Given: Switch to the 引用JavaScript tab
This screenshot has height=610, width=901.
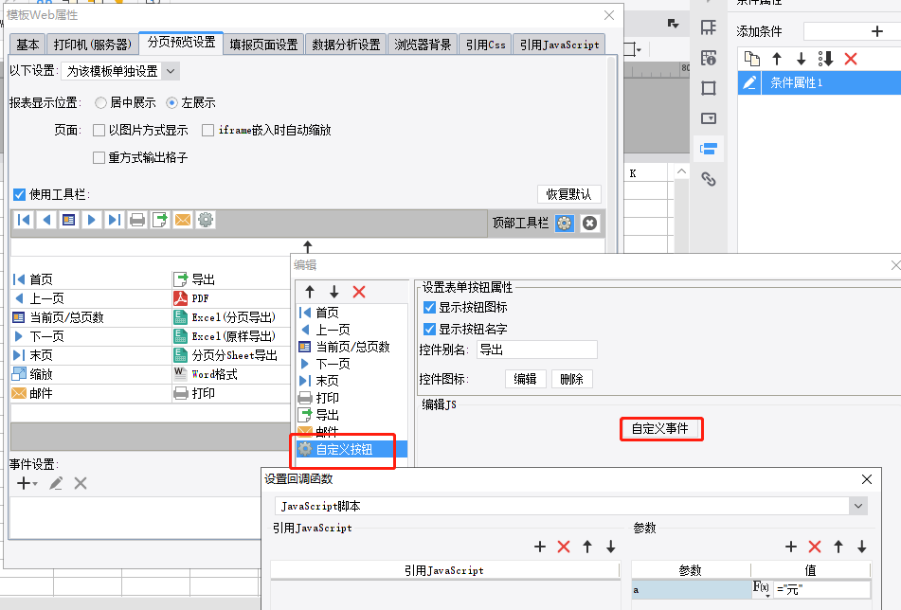Looking at the screenshot, I should pyautogui.click(x=559, y=45).
